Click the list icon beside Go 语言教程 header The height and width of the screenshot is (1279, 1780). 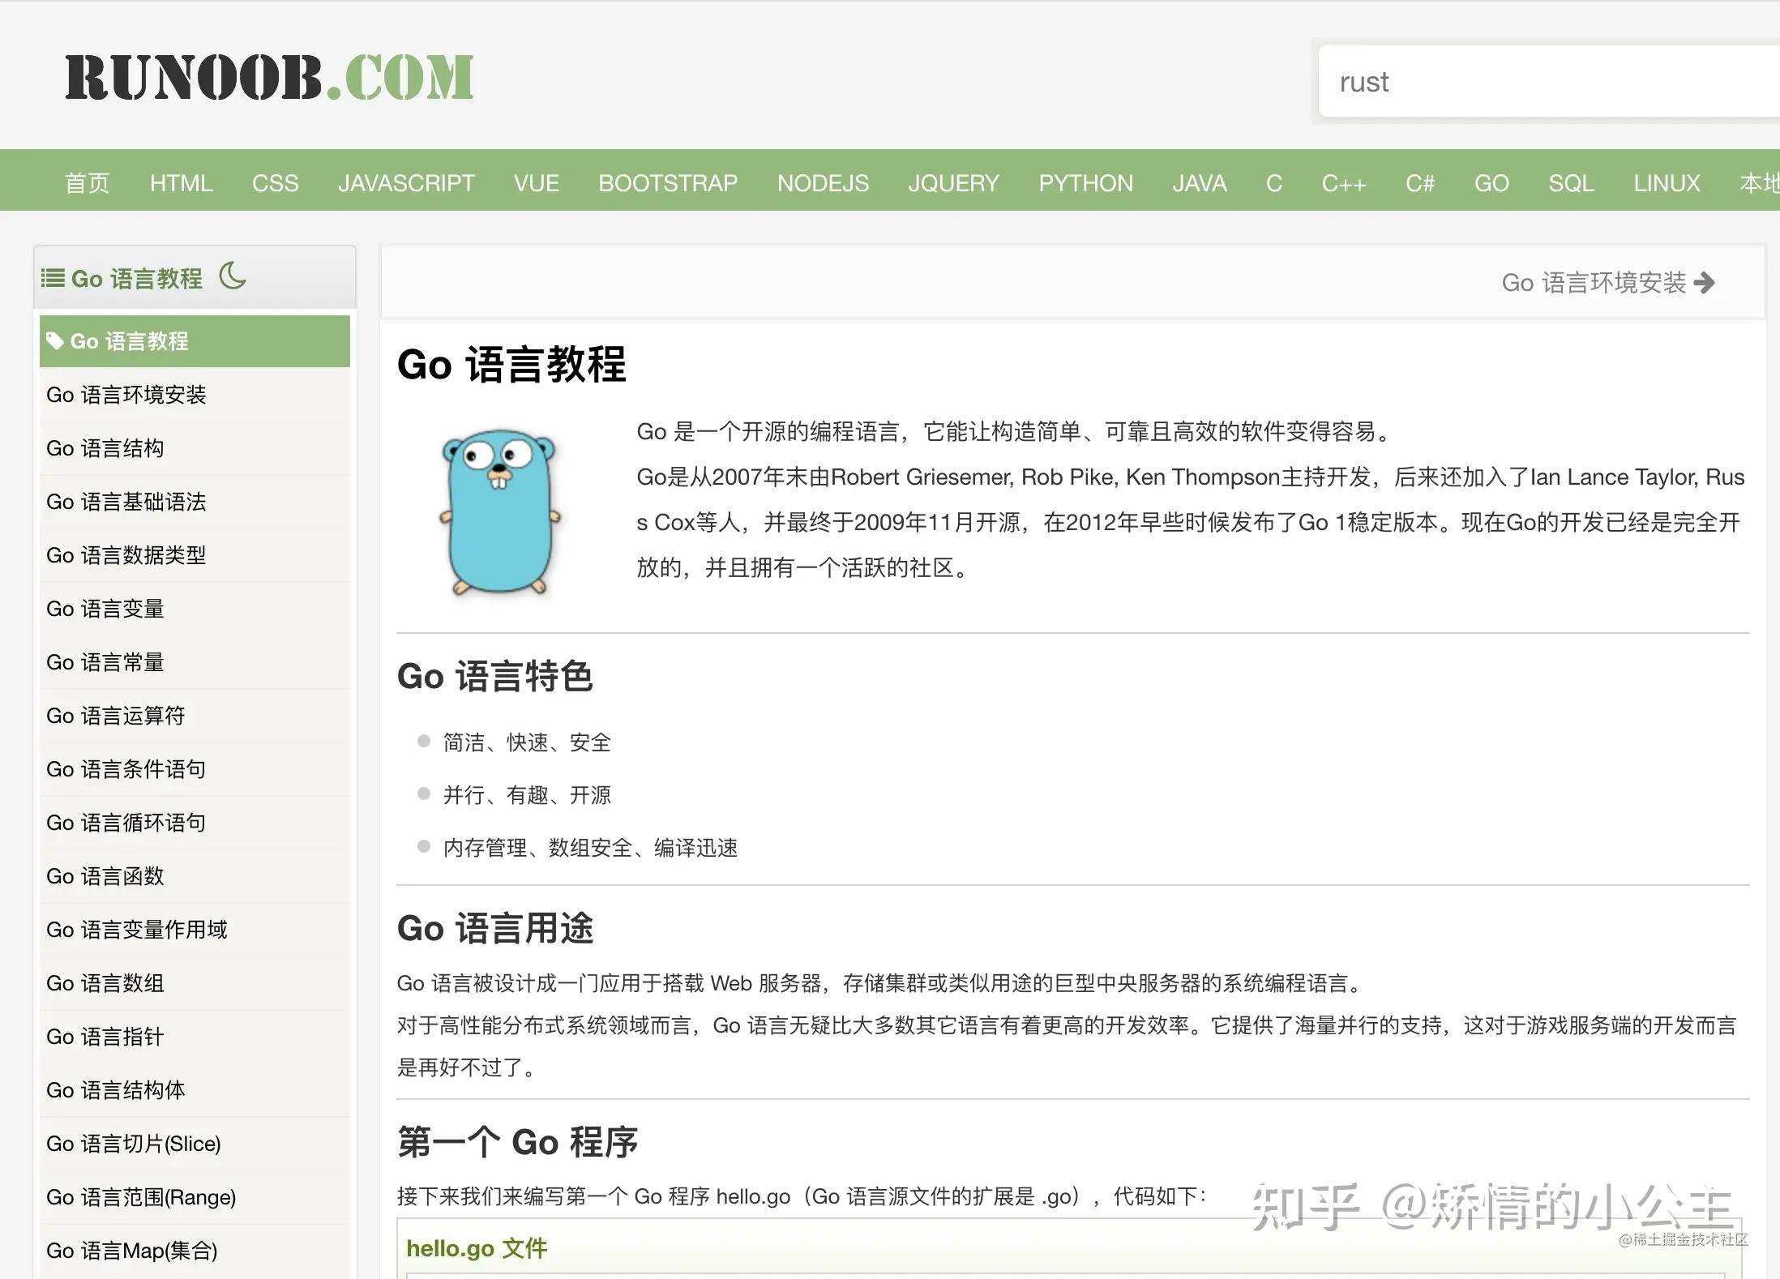(53, 278)
